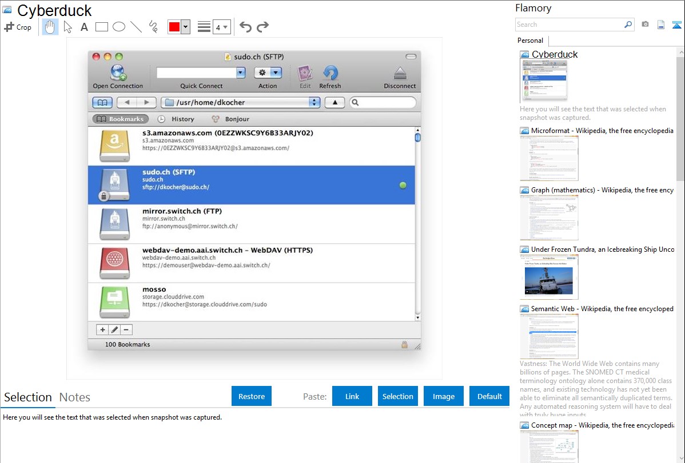Click the Paste Selection button
This screenshot has width=685, height=463.
click(398, 396)
